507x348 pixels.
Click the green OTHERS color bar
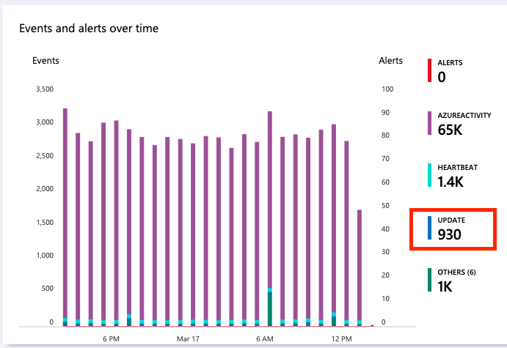tap(429, 280)
